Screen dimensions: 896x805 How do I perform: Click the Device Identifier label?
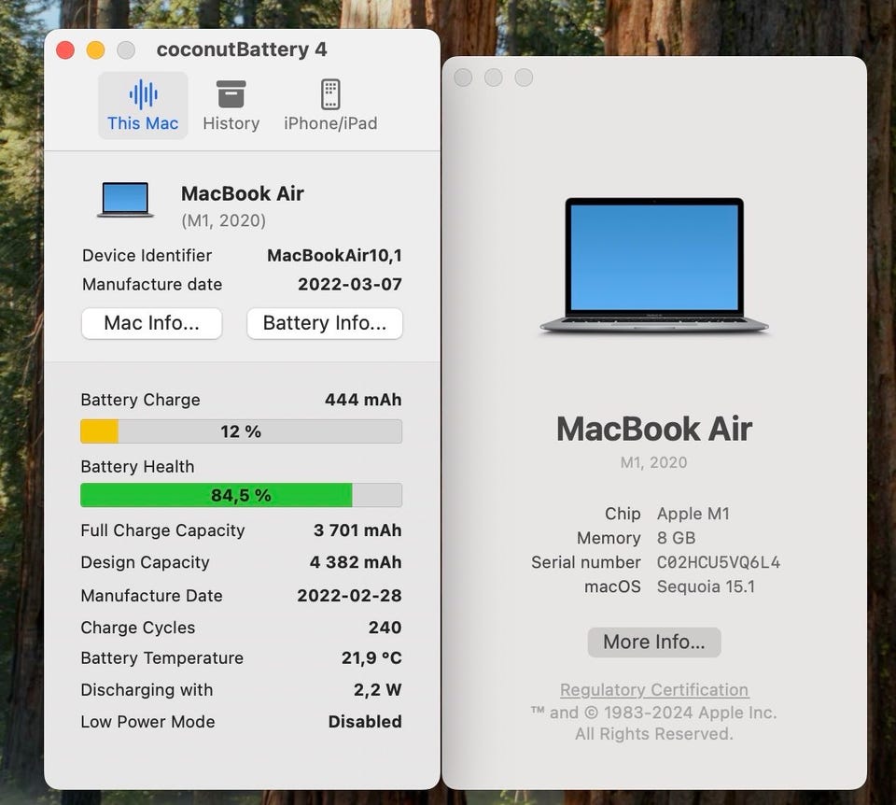coord(147,255)
